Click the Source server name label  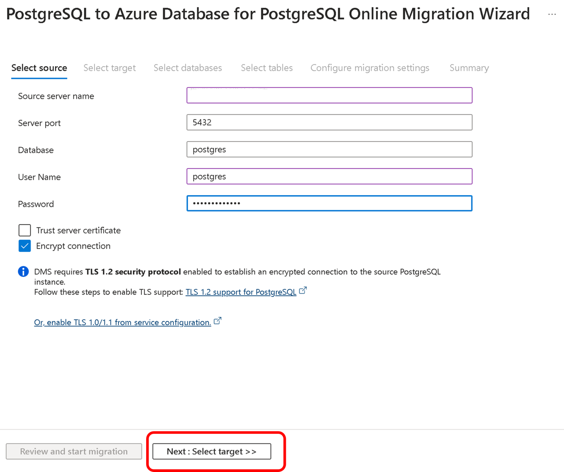(56, 96)
